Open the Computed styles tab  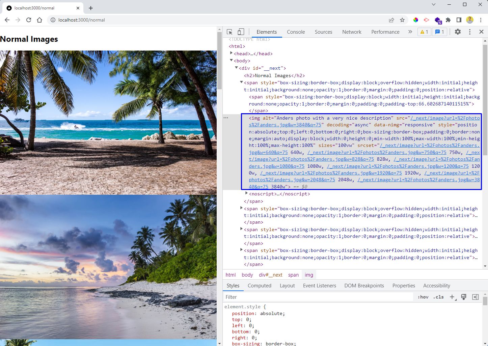tap(259, 285)
